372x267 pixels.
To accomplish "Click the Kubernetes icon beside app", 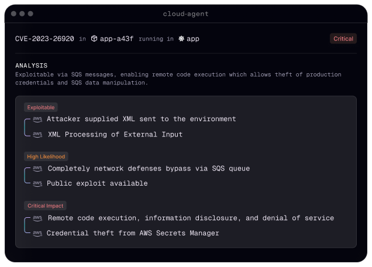I will pos(181,39).
